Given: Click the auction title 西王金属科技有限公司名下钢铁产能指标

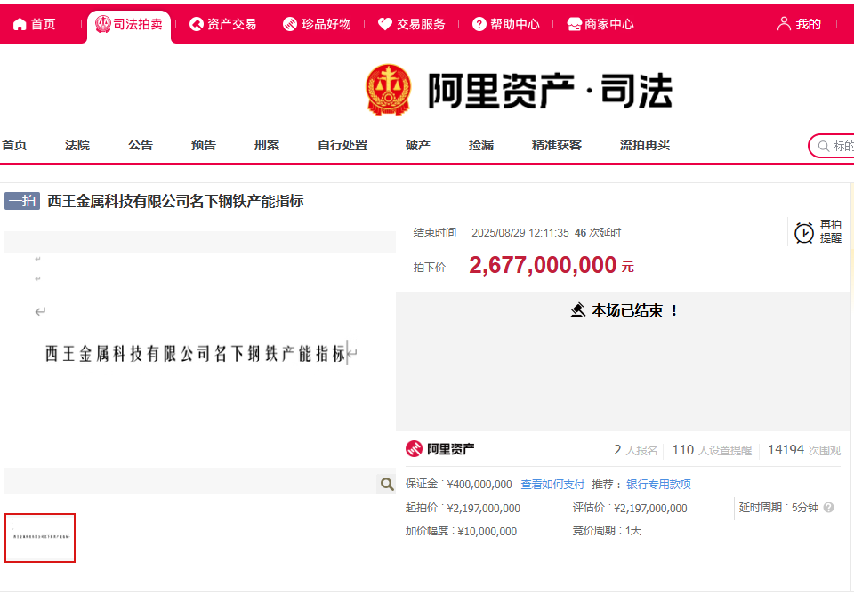Looking at the screenshot, I should (175, 201).
